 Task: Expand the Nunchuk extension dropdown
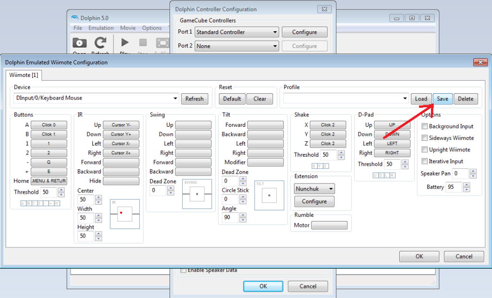[315, 189]
